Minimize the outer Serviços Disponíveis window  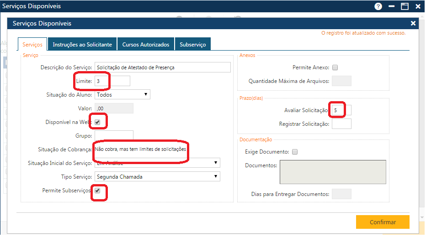[x=392, y=6]
